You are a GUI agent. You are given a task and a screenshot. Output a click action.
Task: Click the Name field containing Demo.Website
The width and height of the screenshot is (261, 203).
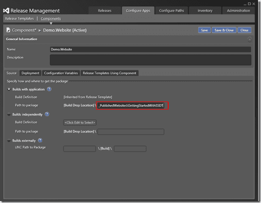pos(150,50)
